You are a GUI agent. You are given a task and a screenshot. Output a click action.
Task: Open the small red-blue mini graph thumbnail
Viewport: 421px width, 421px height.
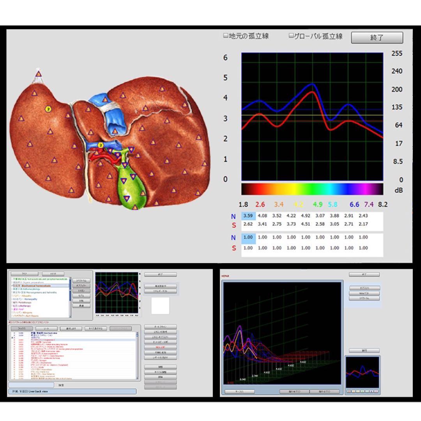[363, 372]
